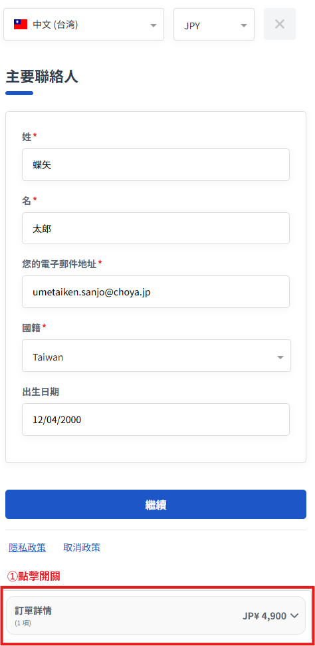Click the Taiwan flag icon
Viewport: 315px width, 646px height.
click(20, 25)
